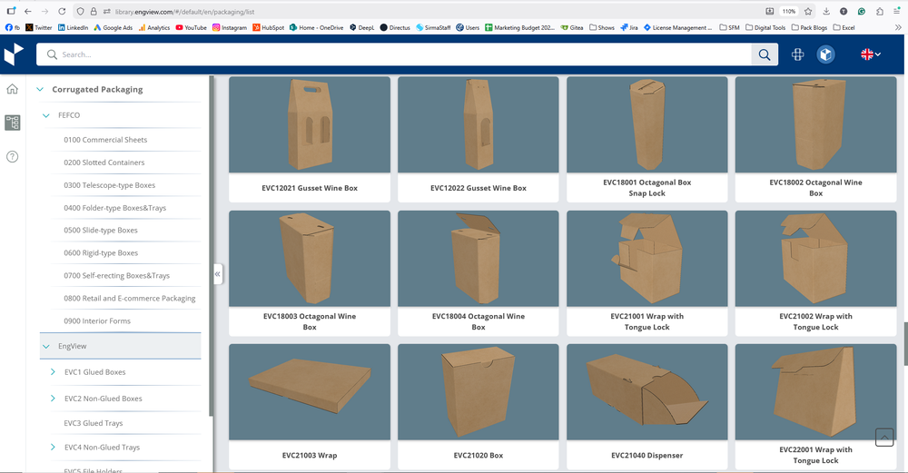Select the tree structure icon in left rail
908x473 pixels.
12,123
